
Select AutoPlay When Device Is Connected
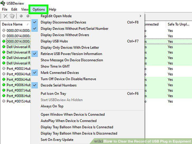[88, 121]
